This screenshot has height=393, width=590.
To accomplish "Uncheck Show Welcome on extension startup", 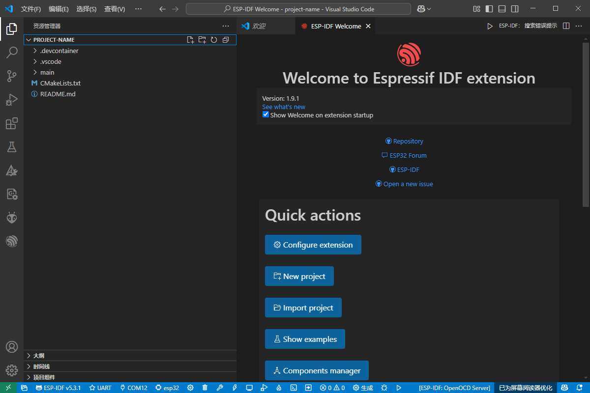I will (266, 114).
